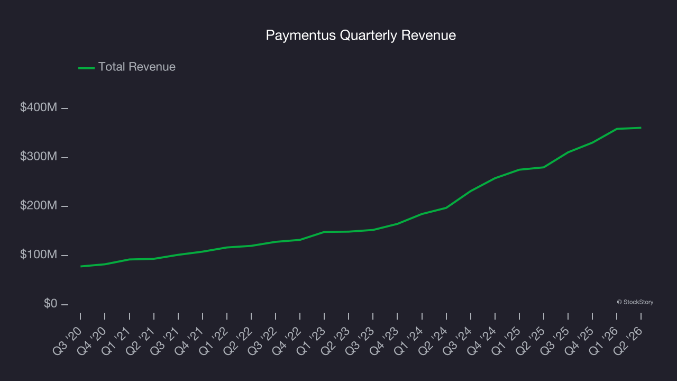Click the revenue line's Q3 '20 starting point
677x381 pixels.
pyautogui.click(x=80, y=266)
